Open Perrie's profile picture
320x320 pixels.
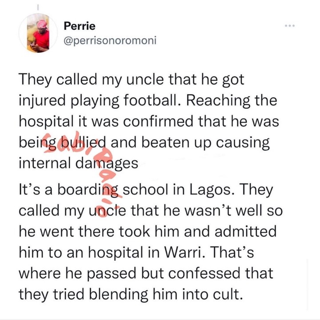coord(38,33)
